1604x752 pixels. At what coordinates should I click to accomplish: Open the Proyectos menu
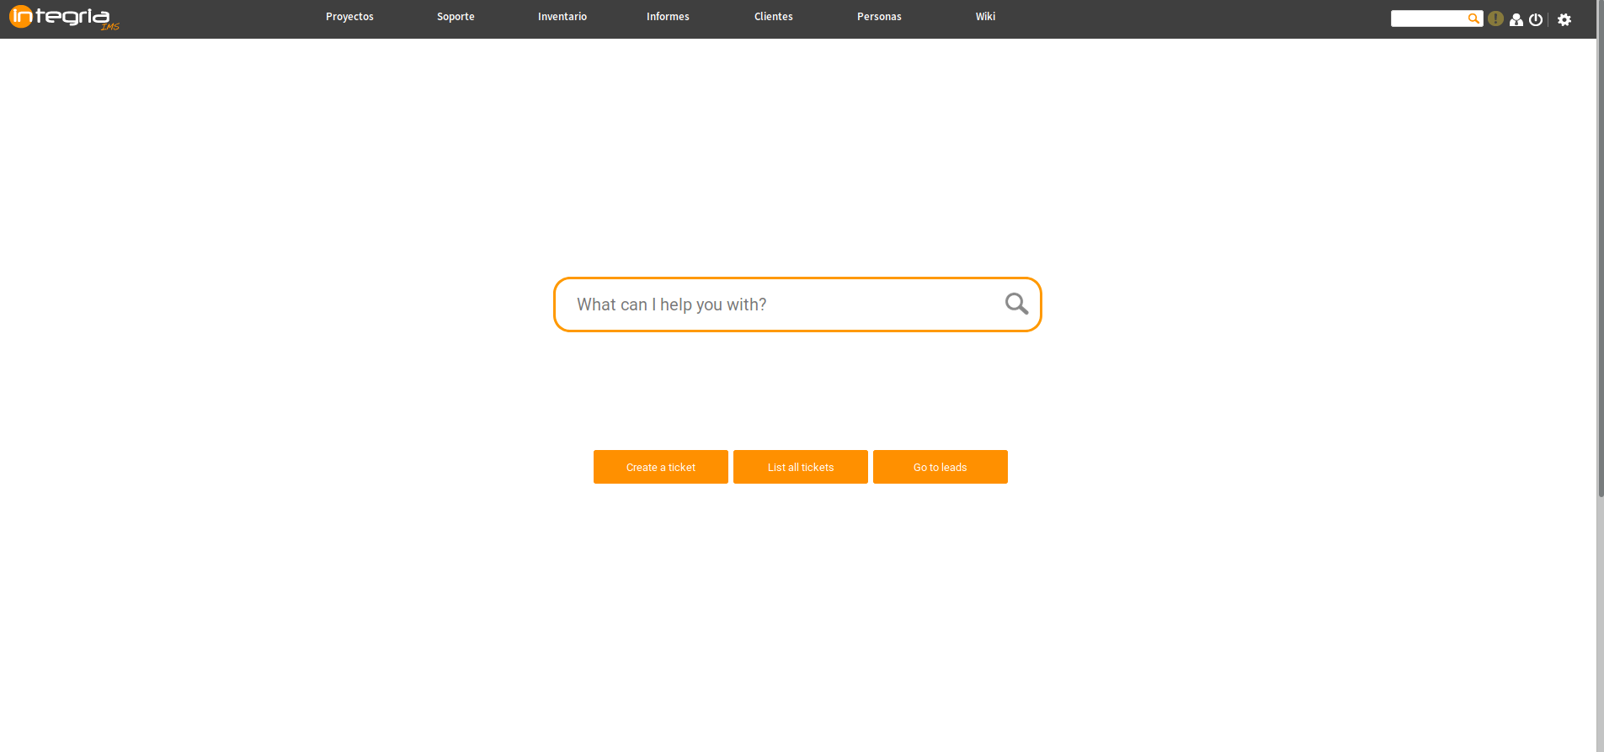(349, 17)
